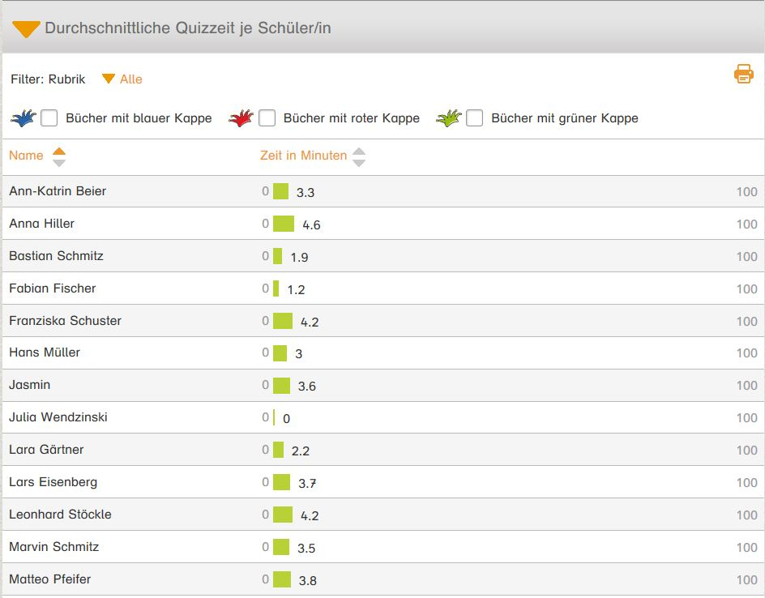Viewport: 765px width, 598px height.
Task: Click the Zeit in Minuten header
Action: point(303,156)
